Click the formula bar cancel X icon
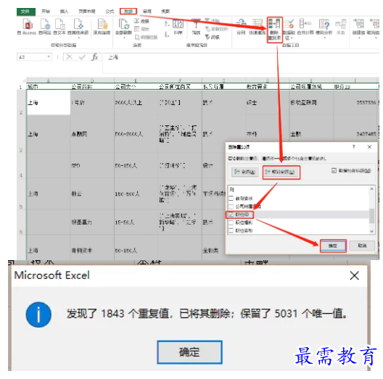Screen dimensions: 383x379 70,57
